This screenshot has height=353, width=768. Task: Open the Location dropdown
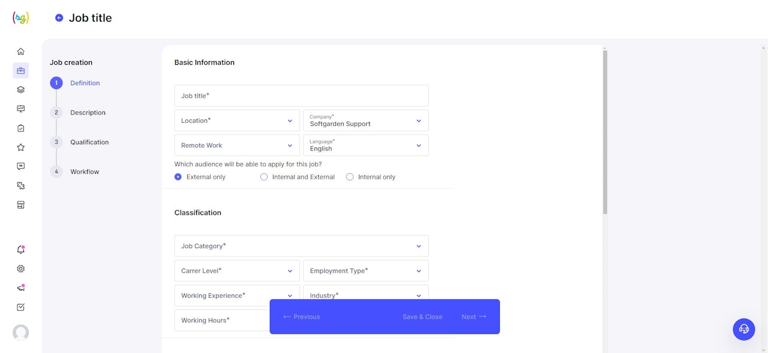[x=237, y=120]
